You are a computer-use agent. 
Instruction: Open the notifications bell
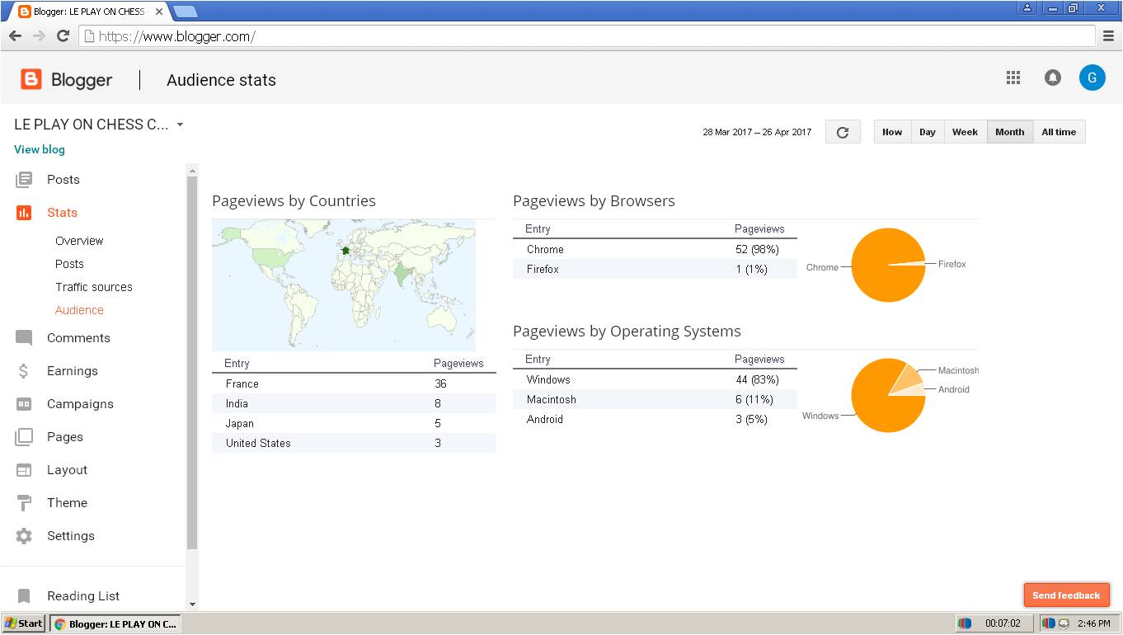point(1052,78)
